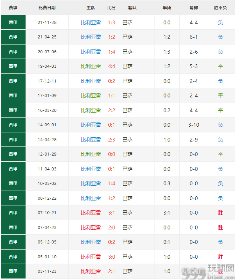
Task: Click the 3:0 score in 05-01-10 row
Action: (x=111, y=257)
